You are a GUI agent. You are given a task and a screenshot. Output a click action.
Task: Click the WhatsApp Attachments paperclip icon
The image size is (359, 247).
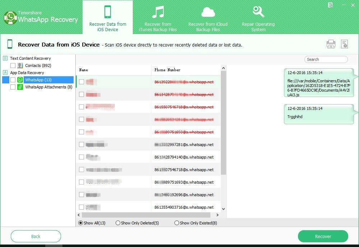tap(20, 87)
